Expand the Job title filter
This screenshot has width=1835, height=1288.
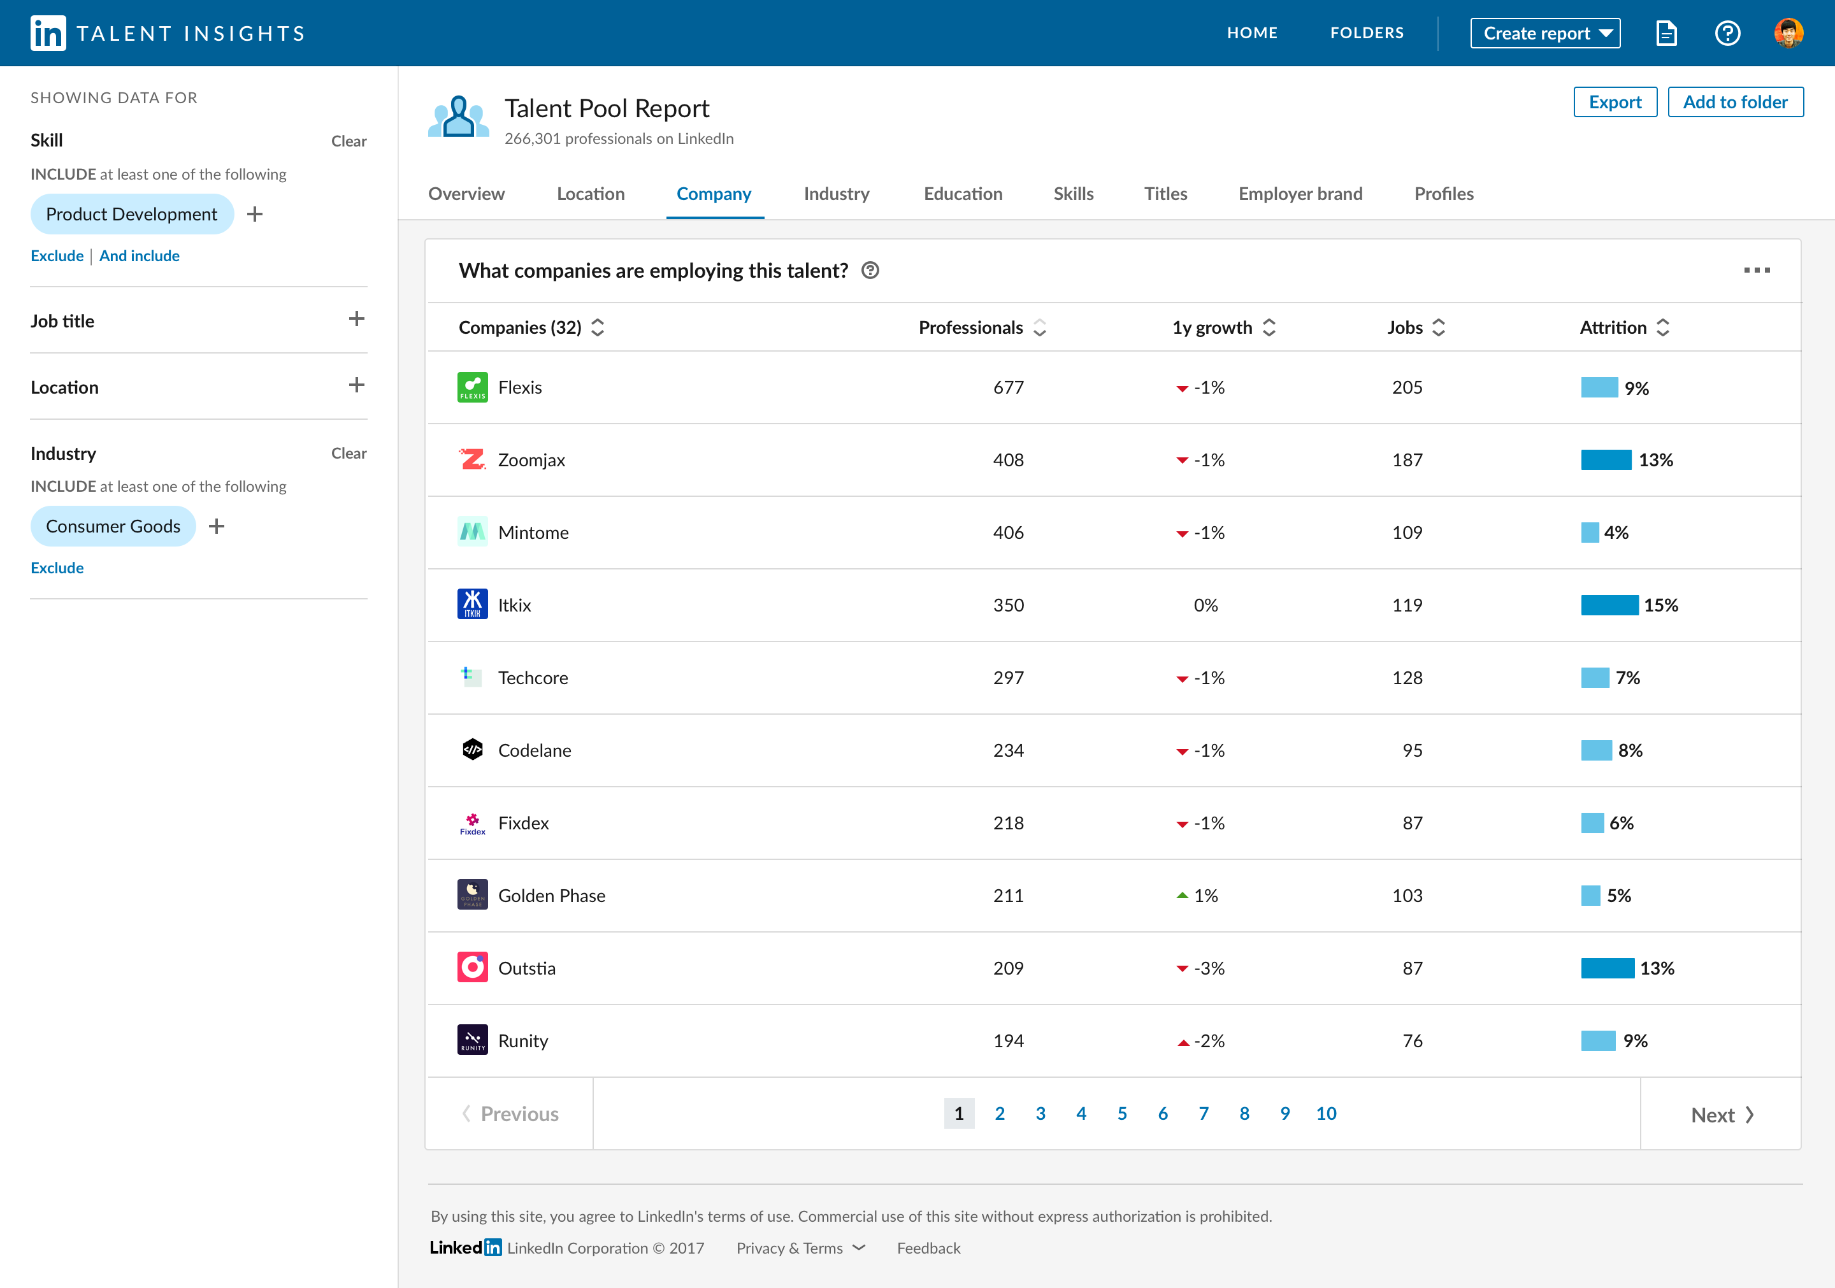pyautogui.click(x=356, y=320)
